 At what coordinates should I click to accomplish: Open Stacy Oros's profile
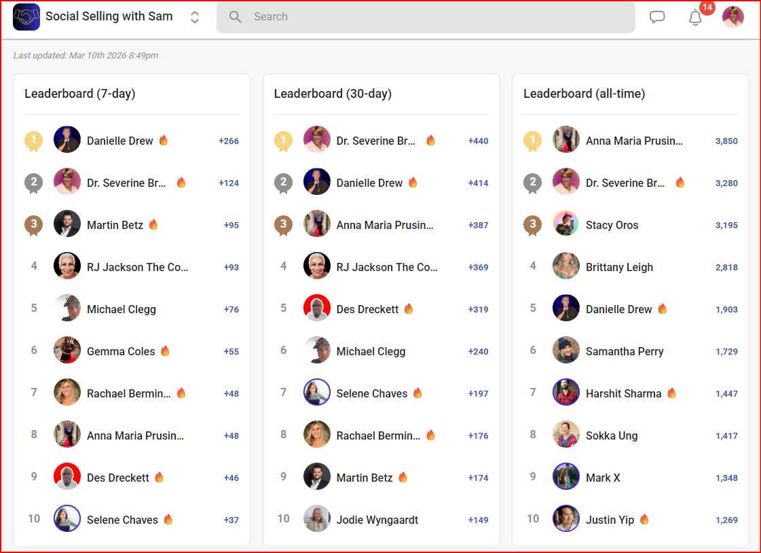(612, 226)
